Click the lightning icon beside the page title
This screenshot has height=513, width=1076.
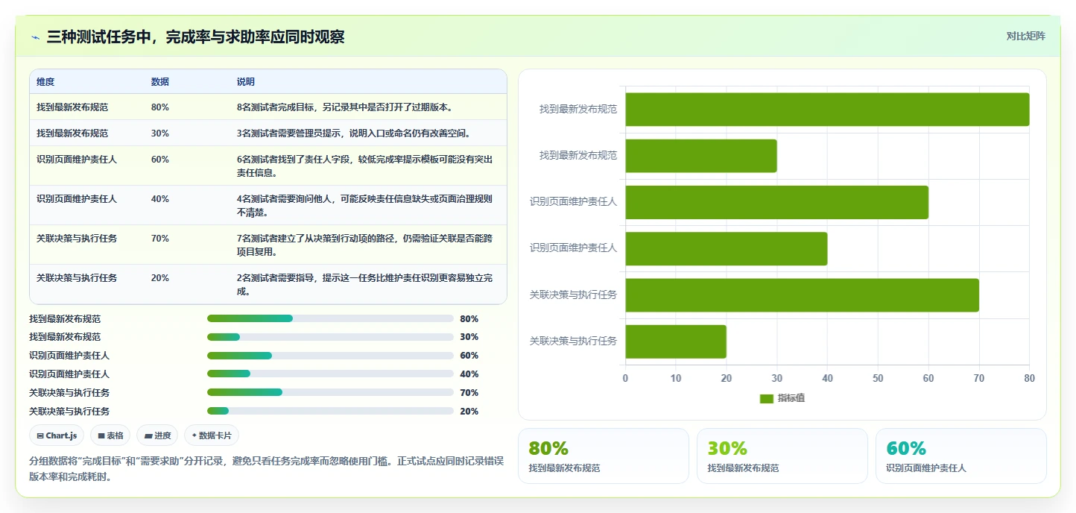pyautogui.click(x=35, y=37)
